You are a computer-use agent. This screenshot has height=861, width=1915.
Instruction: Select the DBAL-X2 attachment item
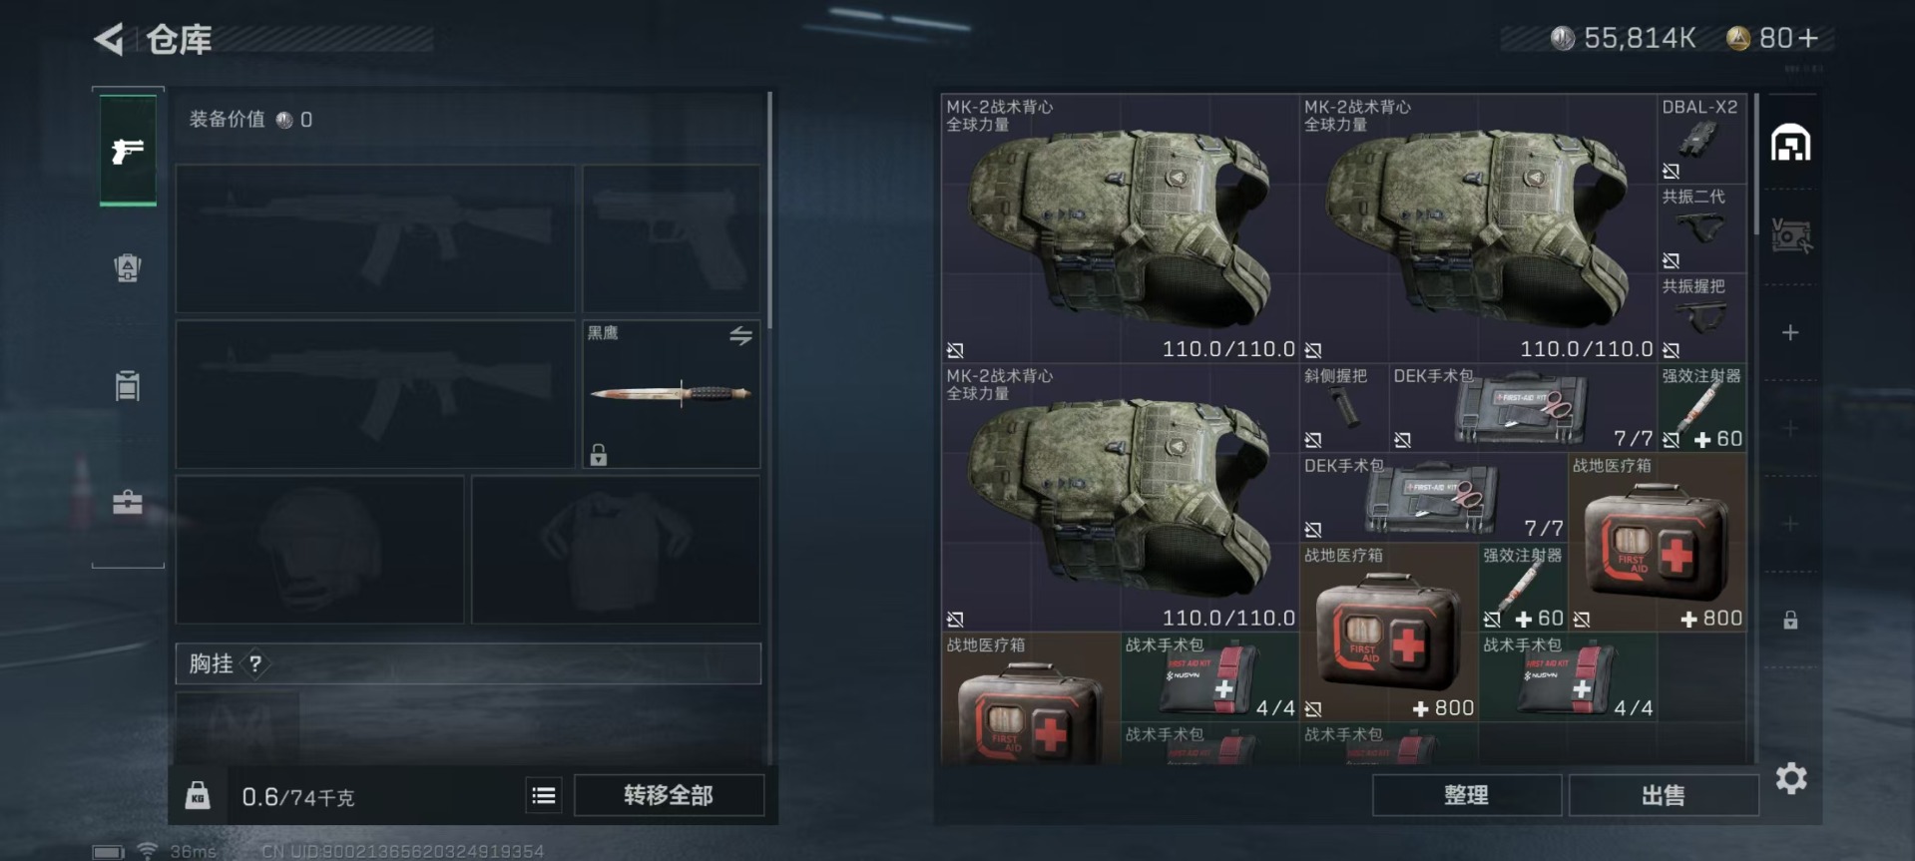(1701, 139)
